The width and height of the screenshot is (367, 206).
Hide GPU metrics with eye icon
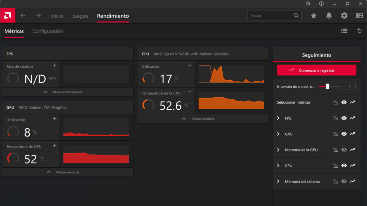click(344, 134)
